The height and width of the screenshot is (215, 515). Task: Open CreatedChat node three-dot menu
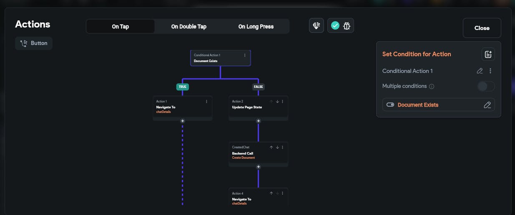tap(282, 147)
